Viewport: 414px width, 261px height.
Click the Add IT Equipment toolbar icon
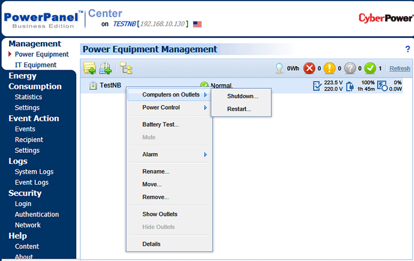coord(105,68)
